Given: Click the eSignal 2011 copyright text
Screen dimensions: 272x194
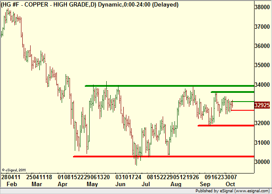Looking at the screenshot, I should (x=14, y=170).
